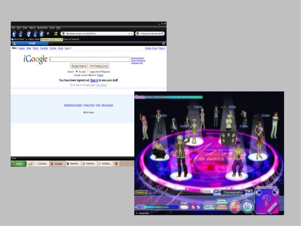Image resolution: width=301 pixels, height=226 pixels.
Task: Open the Images link on Google
Action: [21, 48]
